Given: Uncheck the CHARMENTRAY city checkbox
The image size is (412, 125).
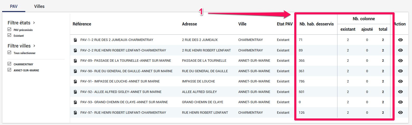Looking at the screenshot, I should (x=9, y=64).
